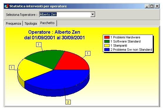Click the date range 'dal 01/09/2001 al 30/09/2001'

tap(54, 38)
